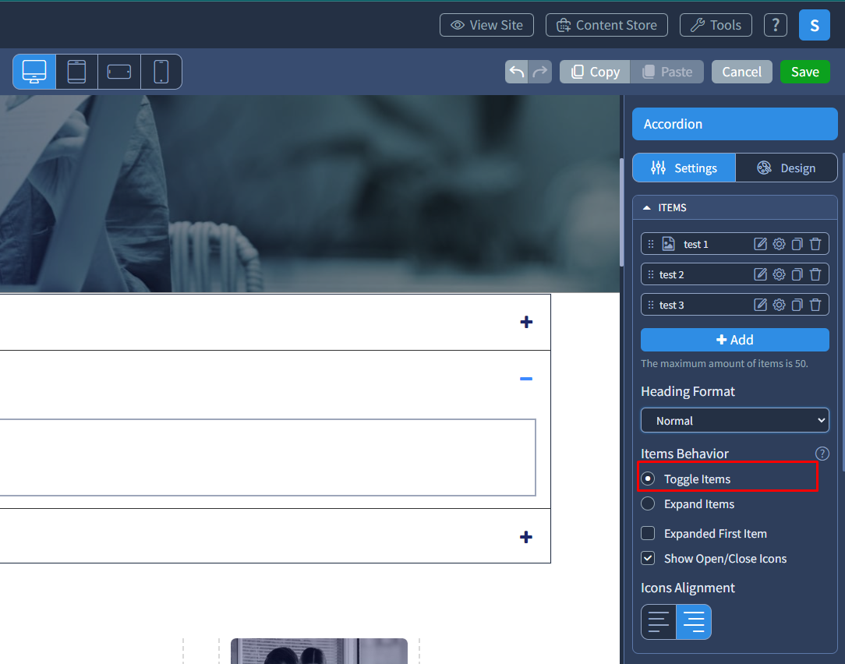Open gear settings for test 2
This screenshot has width=845, height=664.
coord(779,274)
